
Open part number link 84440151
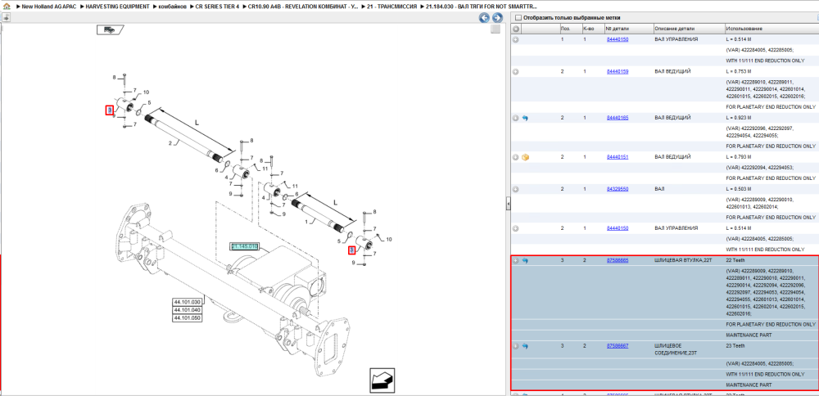click(x=618, y=157)
